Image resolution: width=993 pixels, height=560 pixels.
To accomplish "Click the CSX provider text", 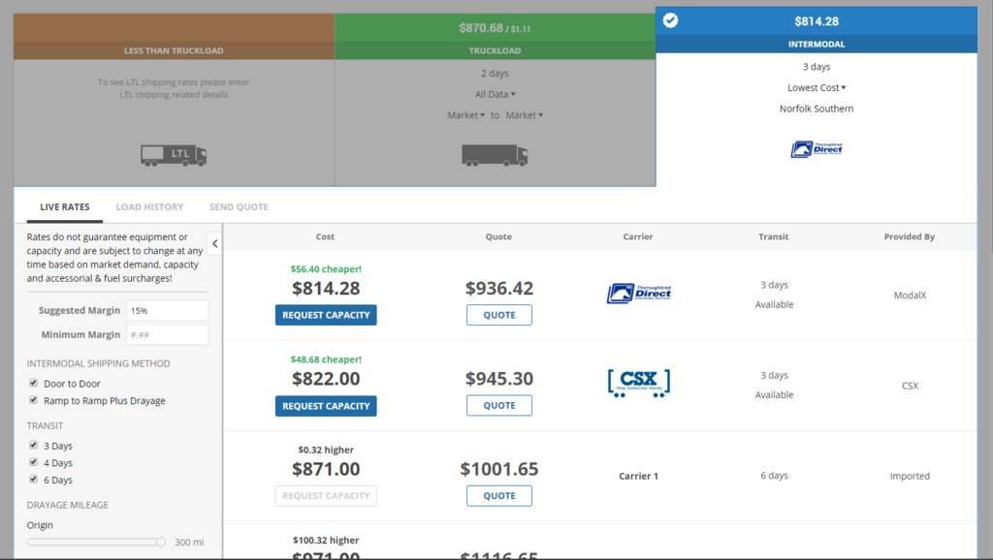I will click(x=910, y=386).
